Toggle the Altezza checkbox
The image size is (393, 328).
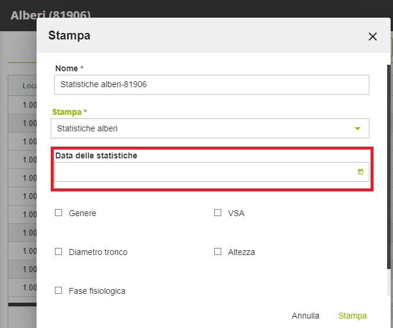218,251
